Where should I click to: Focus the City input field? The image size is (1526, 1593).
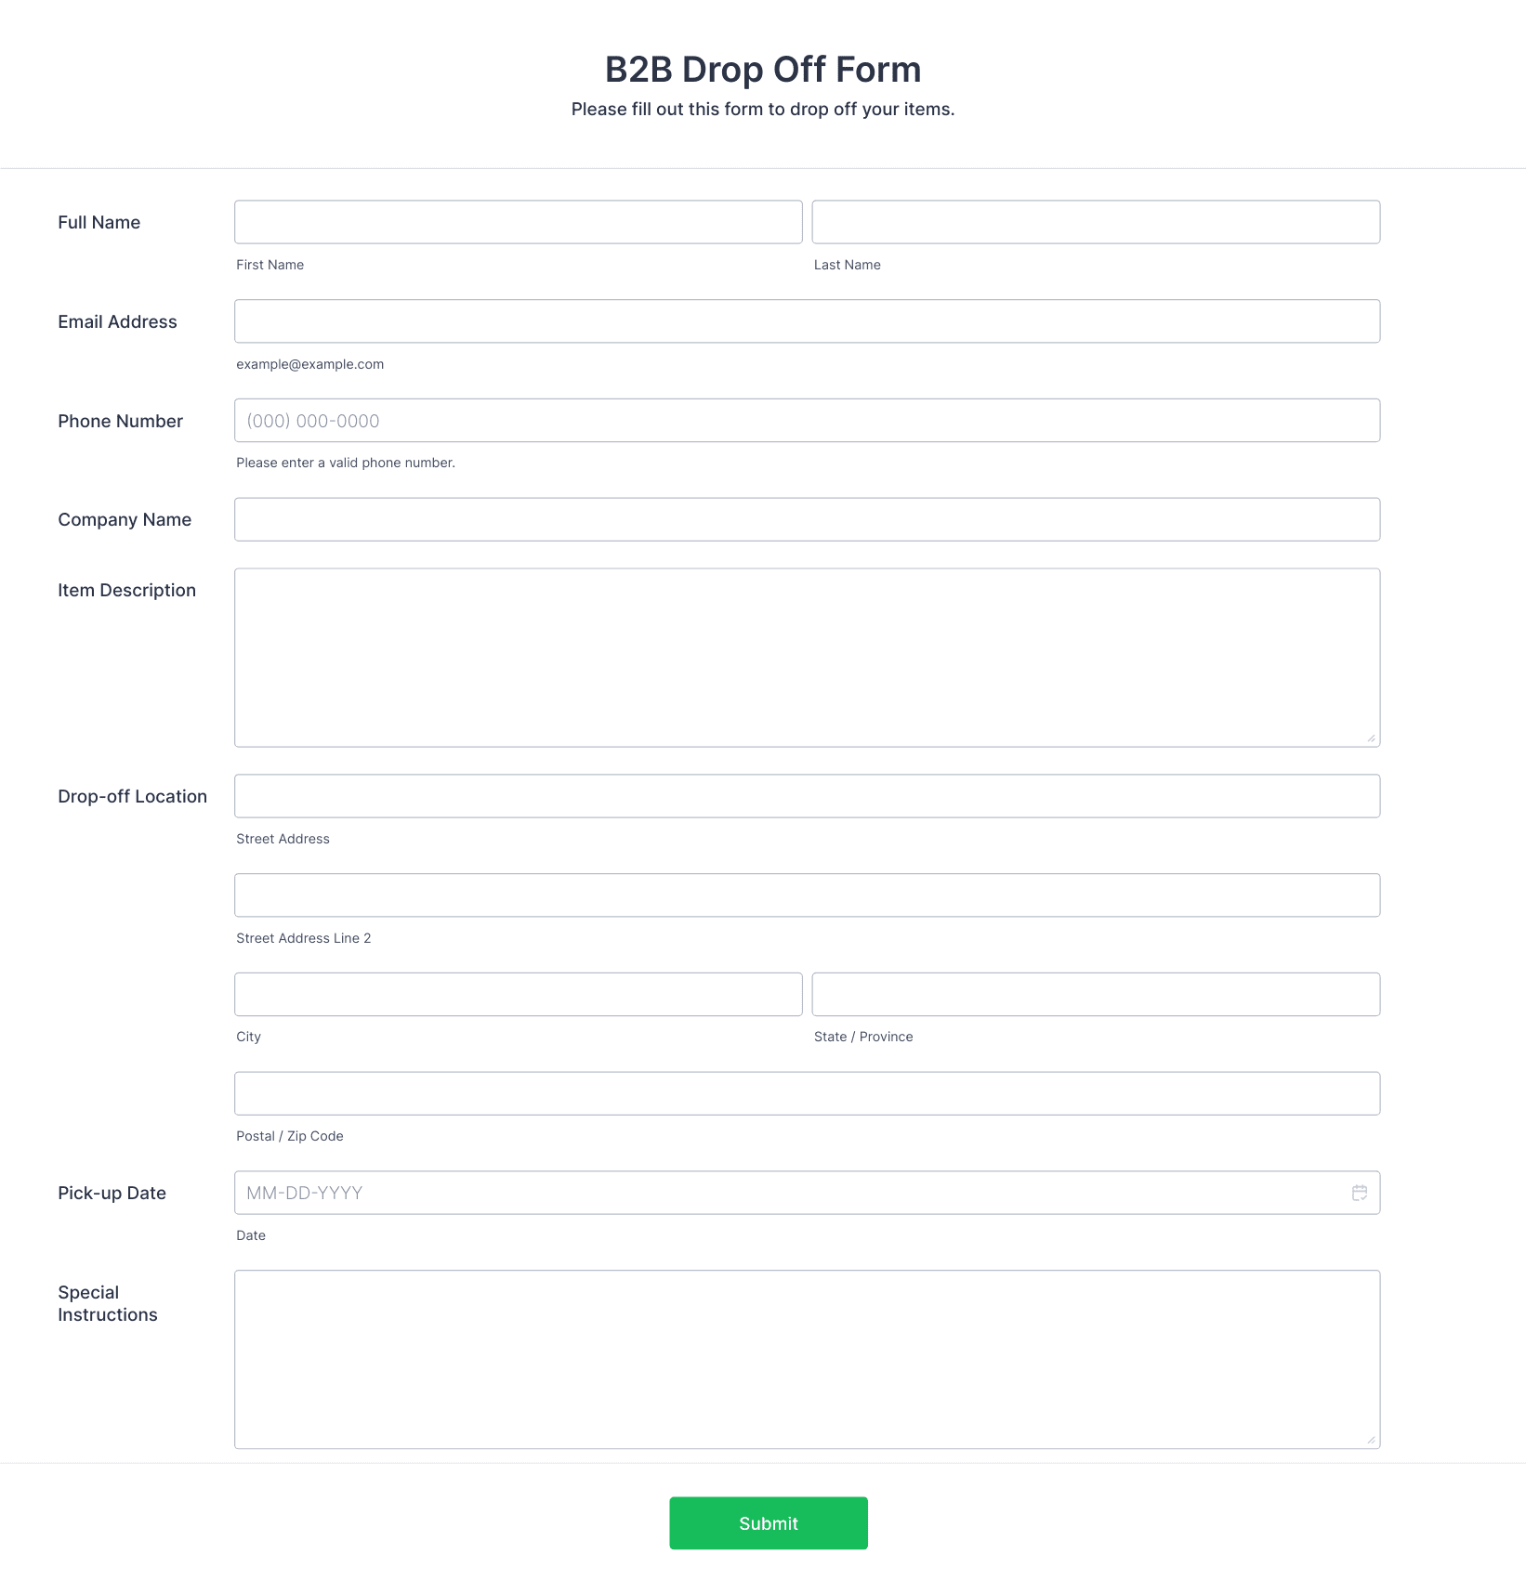tap(519, 994)
